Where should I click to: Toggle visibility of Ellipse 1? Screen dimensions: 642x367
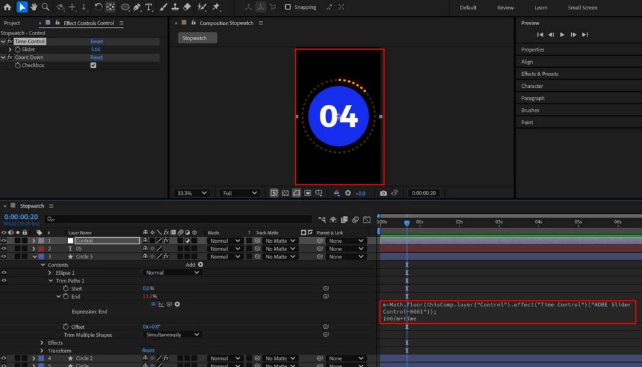pos(4,272)
